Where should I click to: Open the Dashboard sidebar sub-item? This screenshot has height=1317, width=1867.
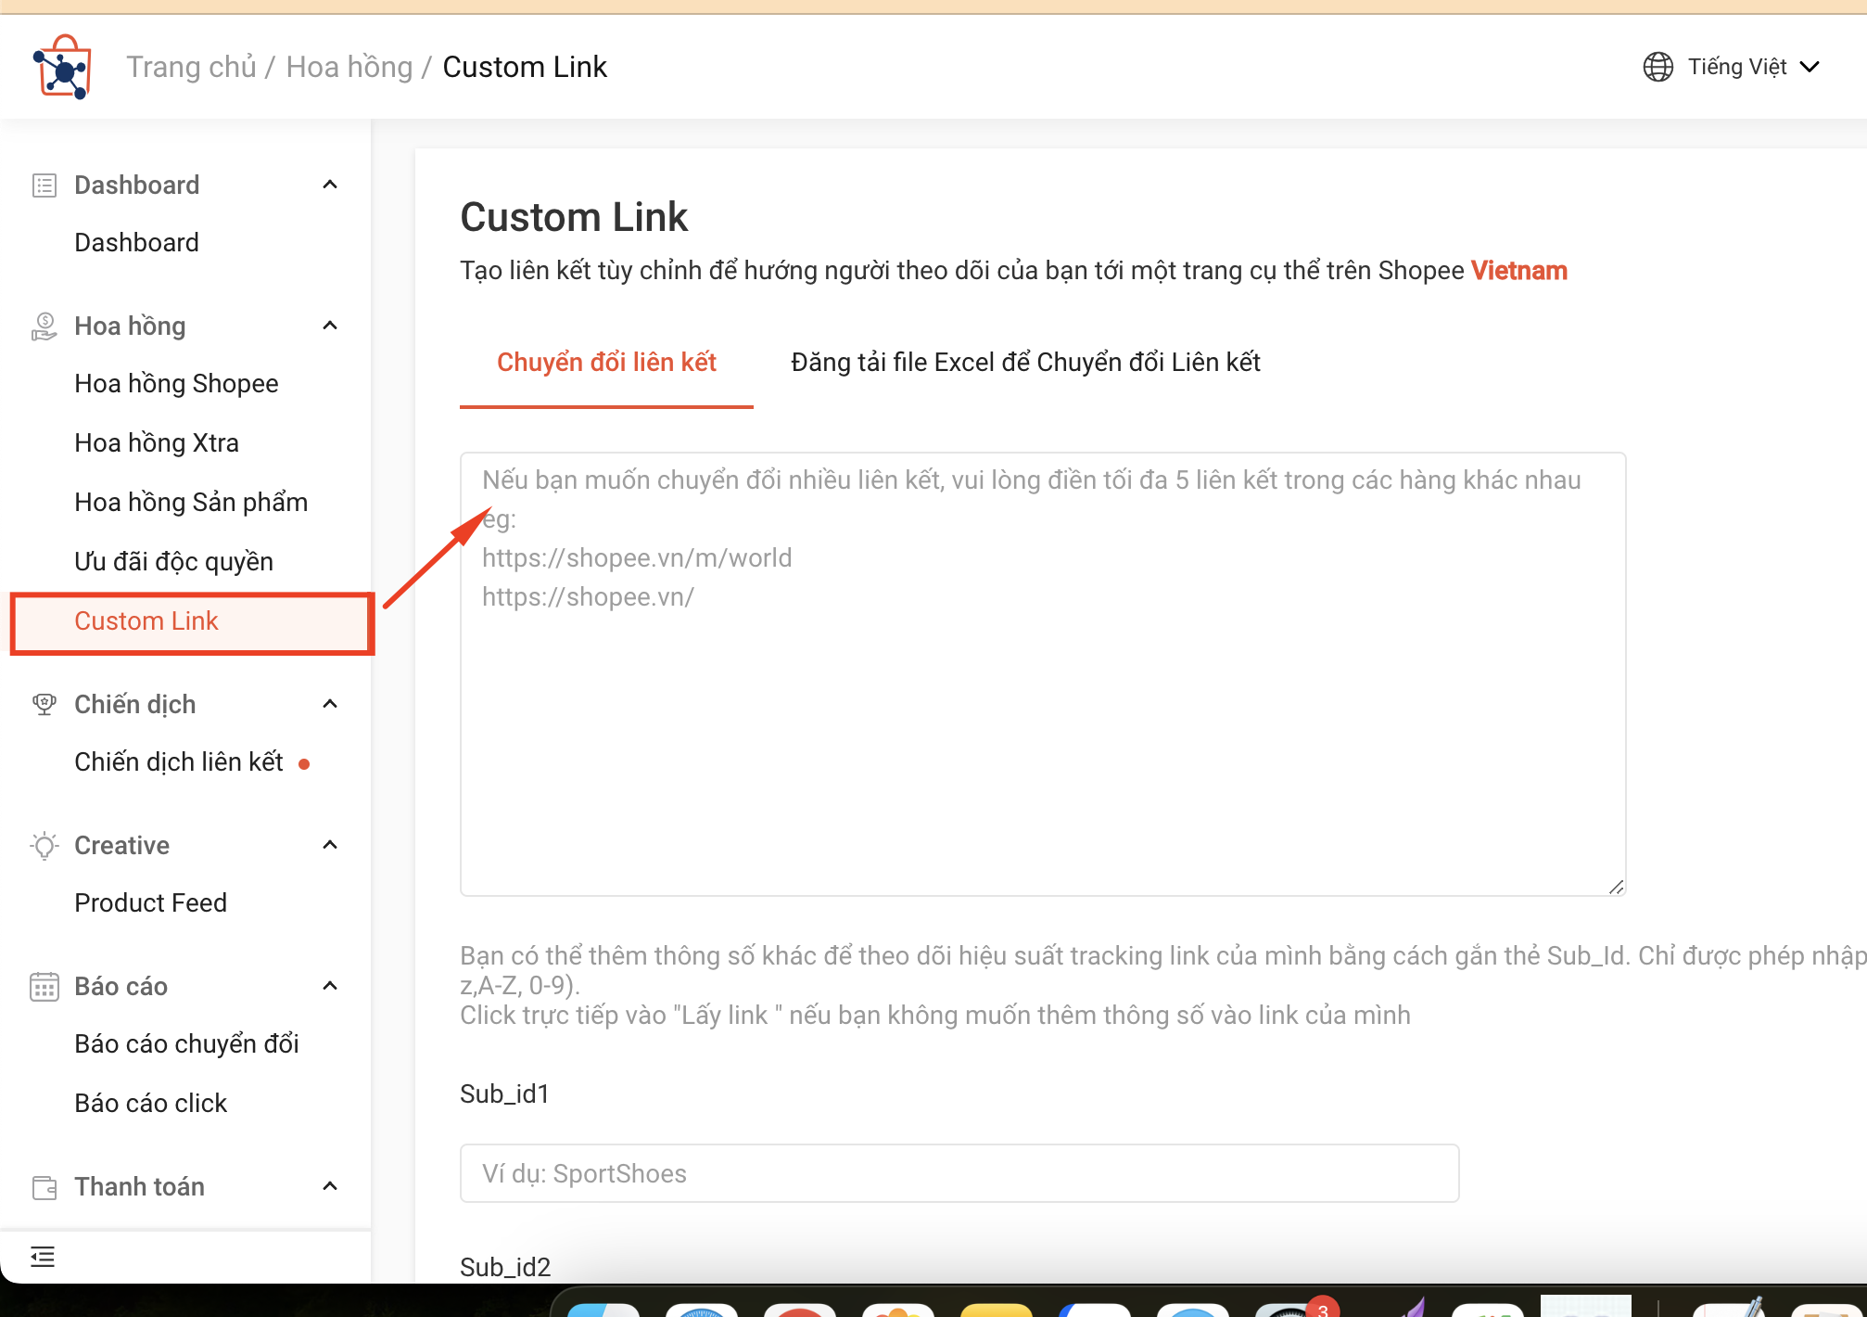pos(136,242)
